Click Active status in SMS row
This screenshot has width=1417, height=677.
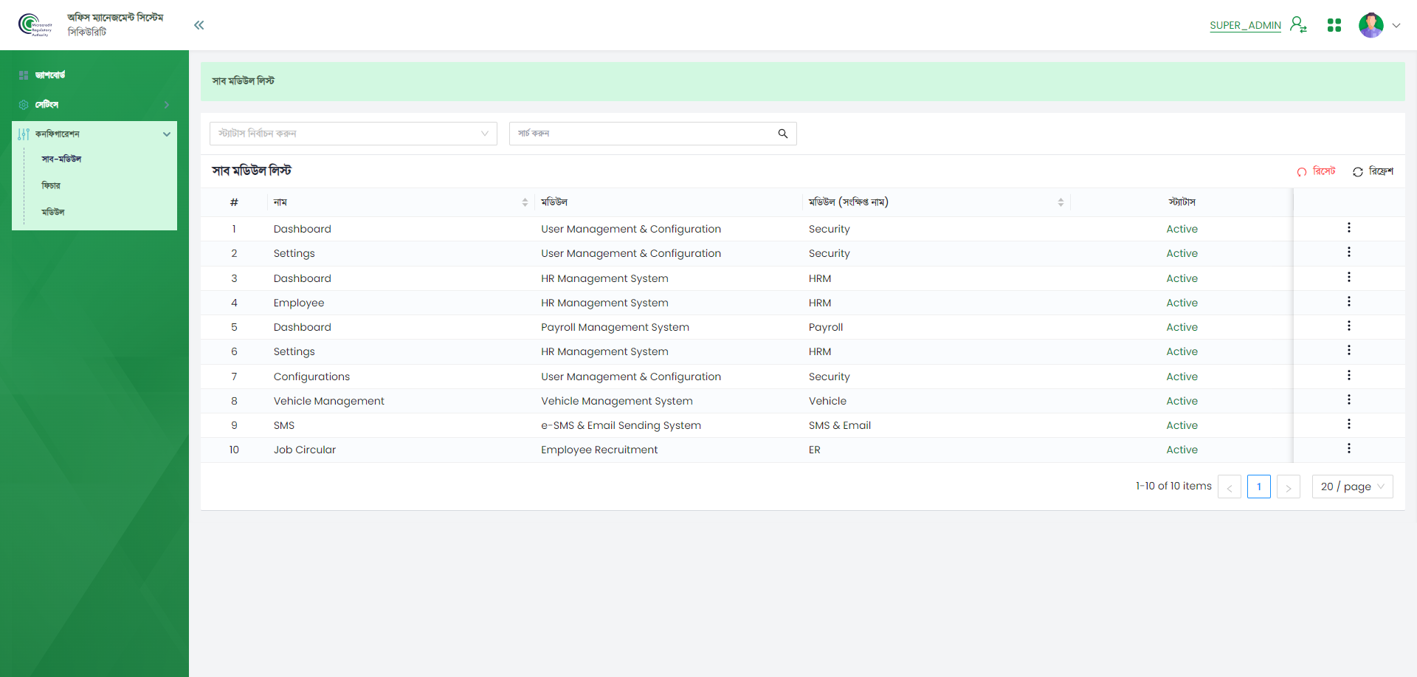point(1182,425)
